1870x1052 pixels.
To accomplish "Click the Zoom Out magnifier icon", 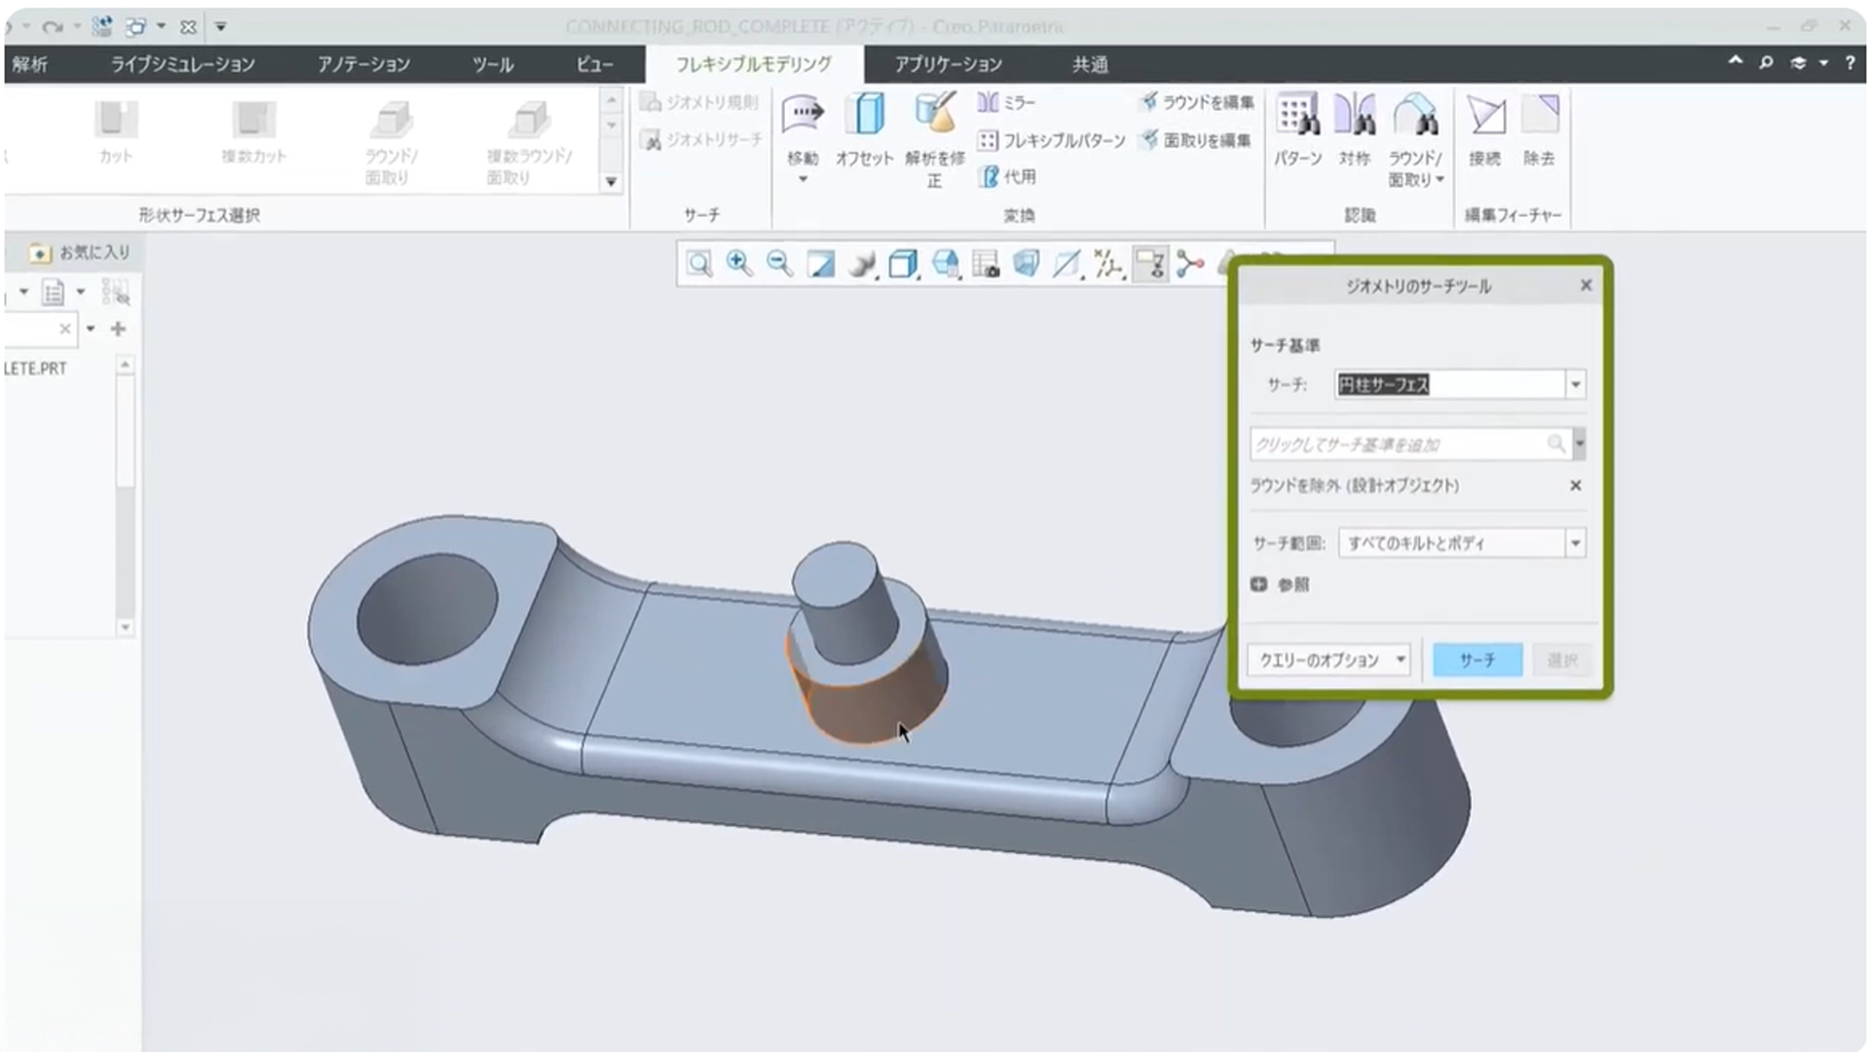I will (x=779, y=263).
